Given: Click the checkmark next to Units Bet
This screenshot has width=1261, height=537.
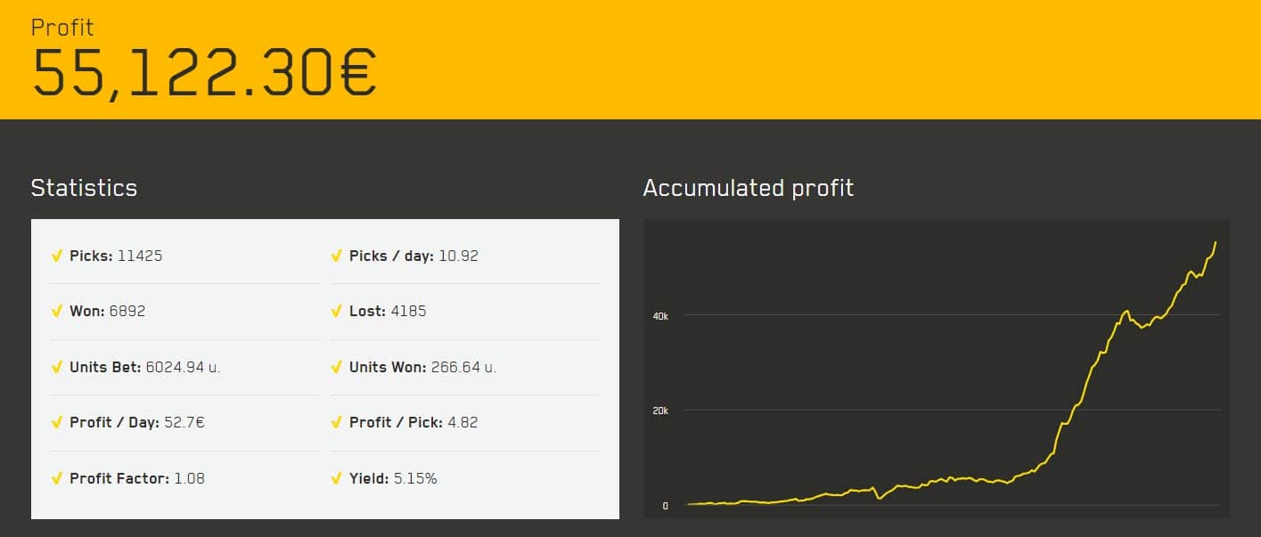Looking at the screenshot, I should (x=57, y=367).
